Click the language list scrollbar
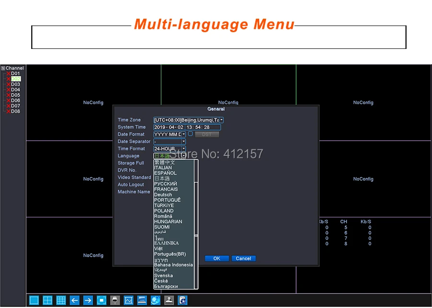 pyautogui.click(x=196, y=224)
